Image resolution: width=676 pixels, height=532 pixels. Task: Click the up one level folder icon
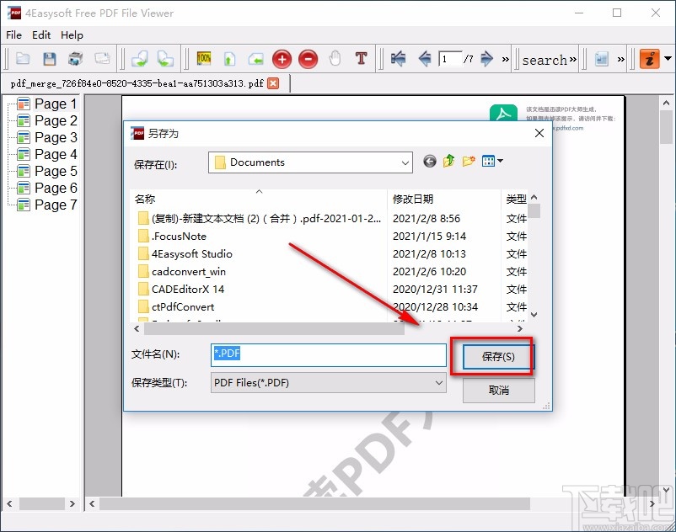(449, 161)
